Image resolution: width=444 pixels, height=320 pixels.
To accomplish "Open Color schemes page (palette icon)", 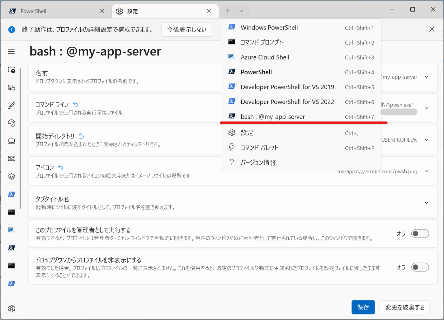I will tap(11, 123).
